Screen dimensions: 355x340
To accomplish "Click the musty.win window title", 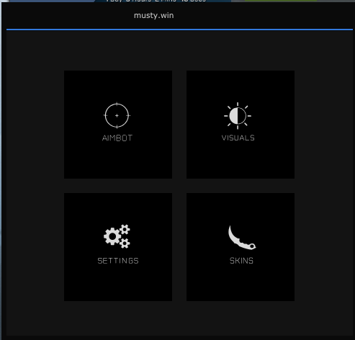I will [x=153, y=16].
